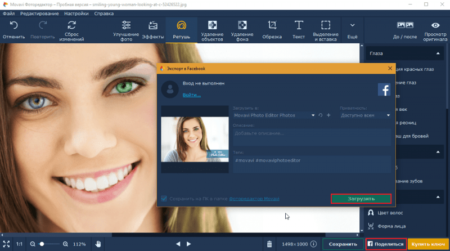450x251 pixels.
Task: Click the Отменить (Undo) arrow icon
Action: tap(13, 26)
